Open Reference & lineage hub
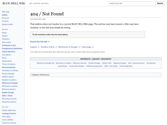 [45, 63]
